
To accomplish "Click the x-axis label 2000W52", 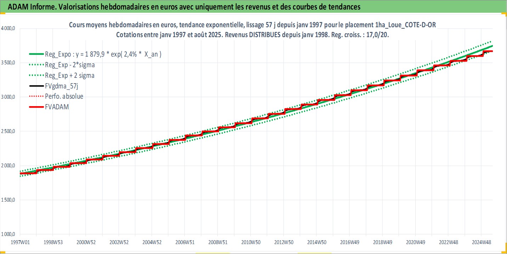I will tap(86, 242).
